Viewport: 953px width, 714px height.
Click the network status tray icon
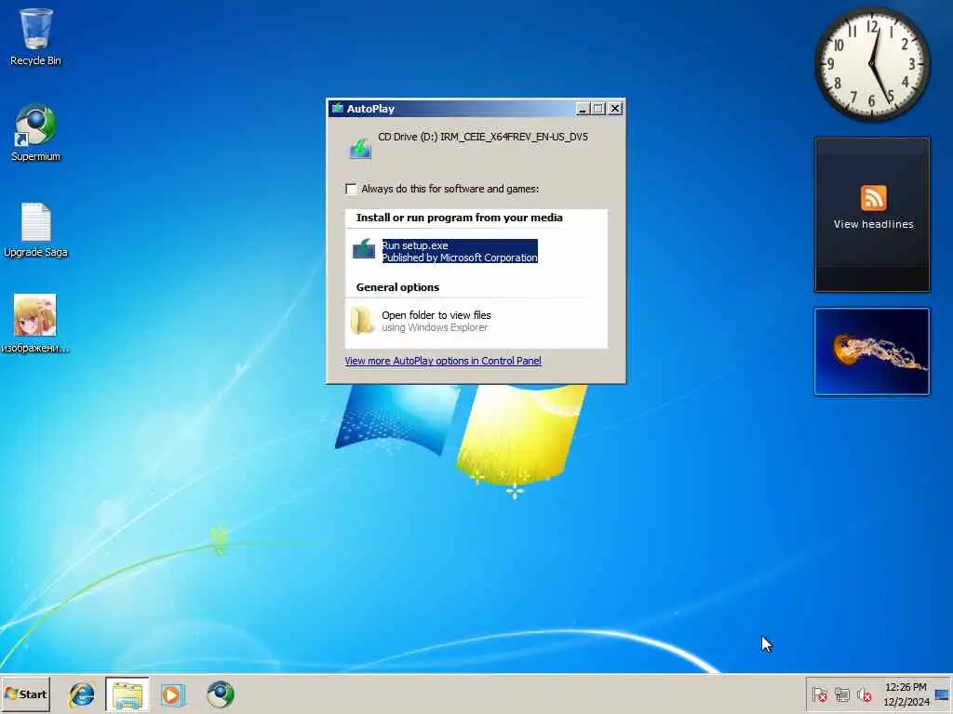coord(841,694)
